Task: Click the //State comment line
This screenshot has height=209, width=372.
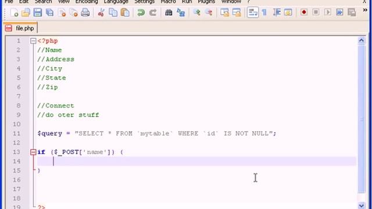Action: (52, 78)
